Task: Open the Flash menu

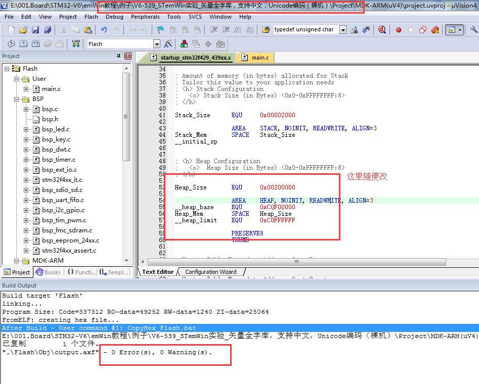Action: 91,17
